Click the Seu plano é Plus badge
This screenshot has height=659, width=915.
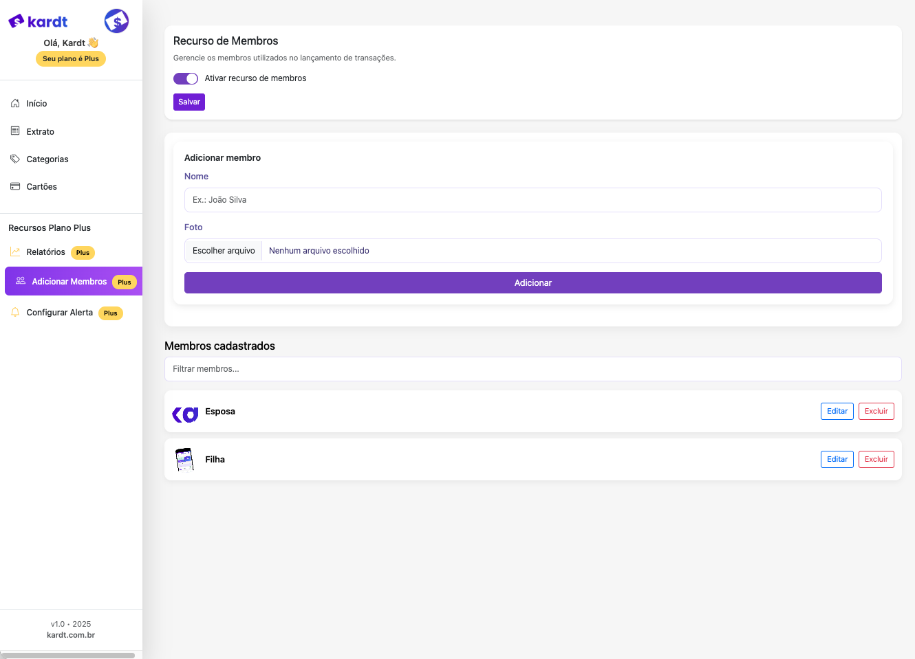pyautogui.click(x=71, y=59)
